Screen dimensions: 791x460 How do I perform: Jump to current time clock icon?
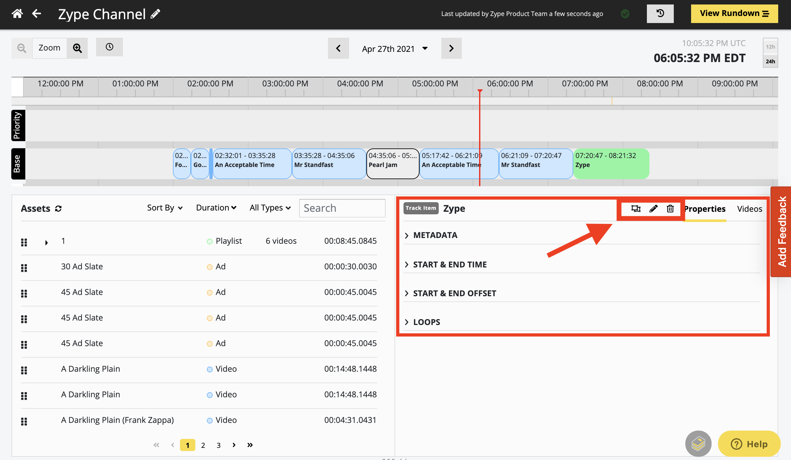coord(110,47)
